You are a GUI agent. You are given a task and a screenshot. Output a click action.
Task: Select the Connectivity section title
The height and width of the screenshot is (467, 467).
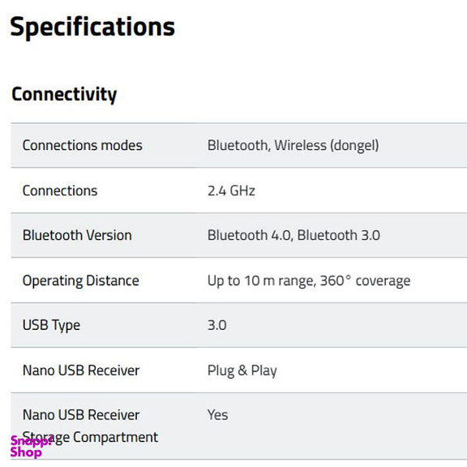coord(64,95)
